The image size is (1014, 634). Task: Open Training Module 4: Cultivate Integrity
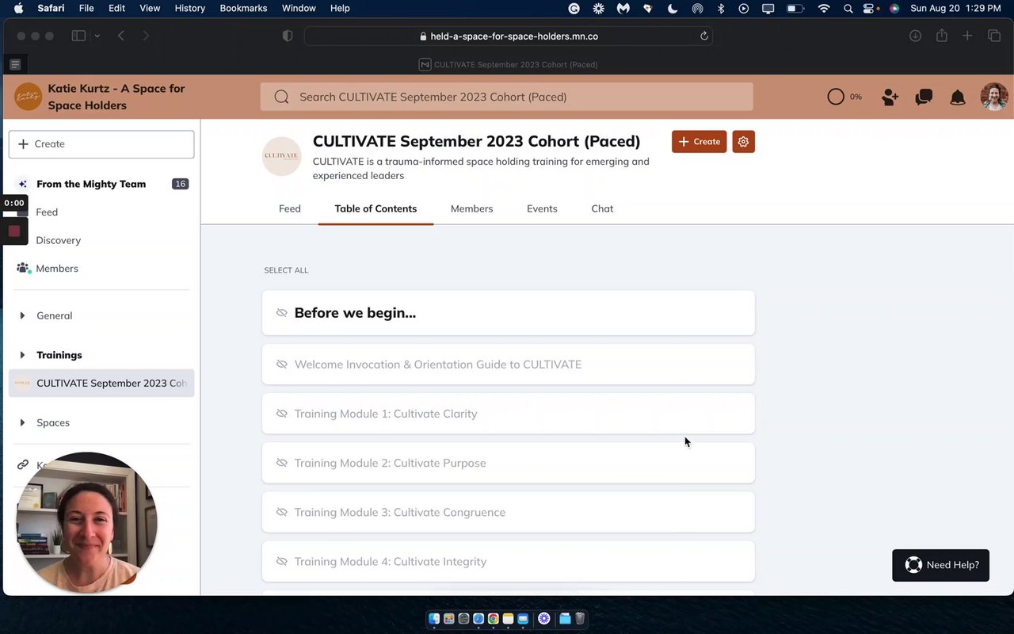(x=508, y=561)
